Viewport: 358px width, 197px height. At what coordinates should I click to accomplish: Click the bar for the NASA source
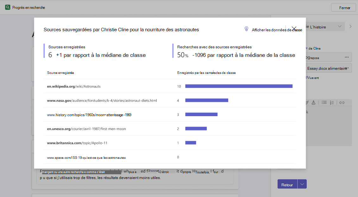pyautogui.click(x=207, y=100)
